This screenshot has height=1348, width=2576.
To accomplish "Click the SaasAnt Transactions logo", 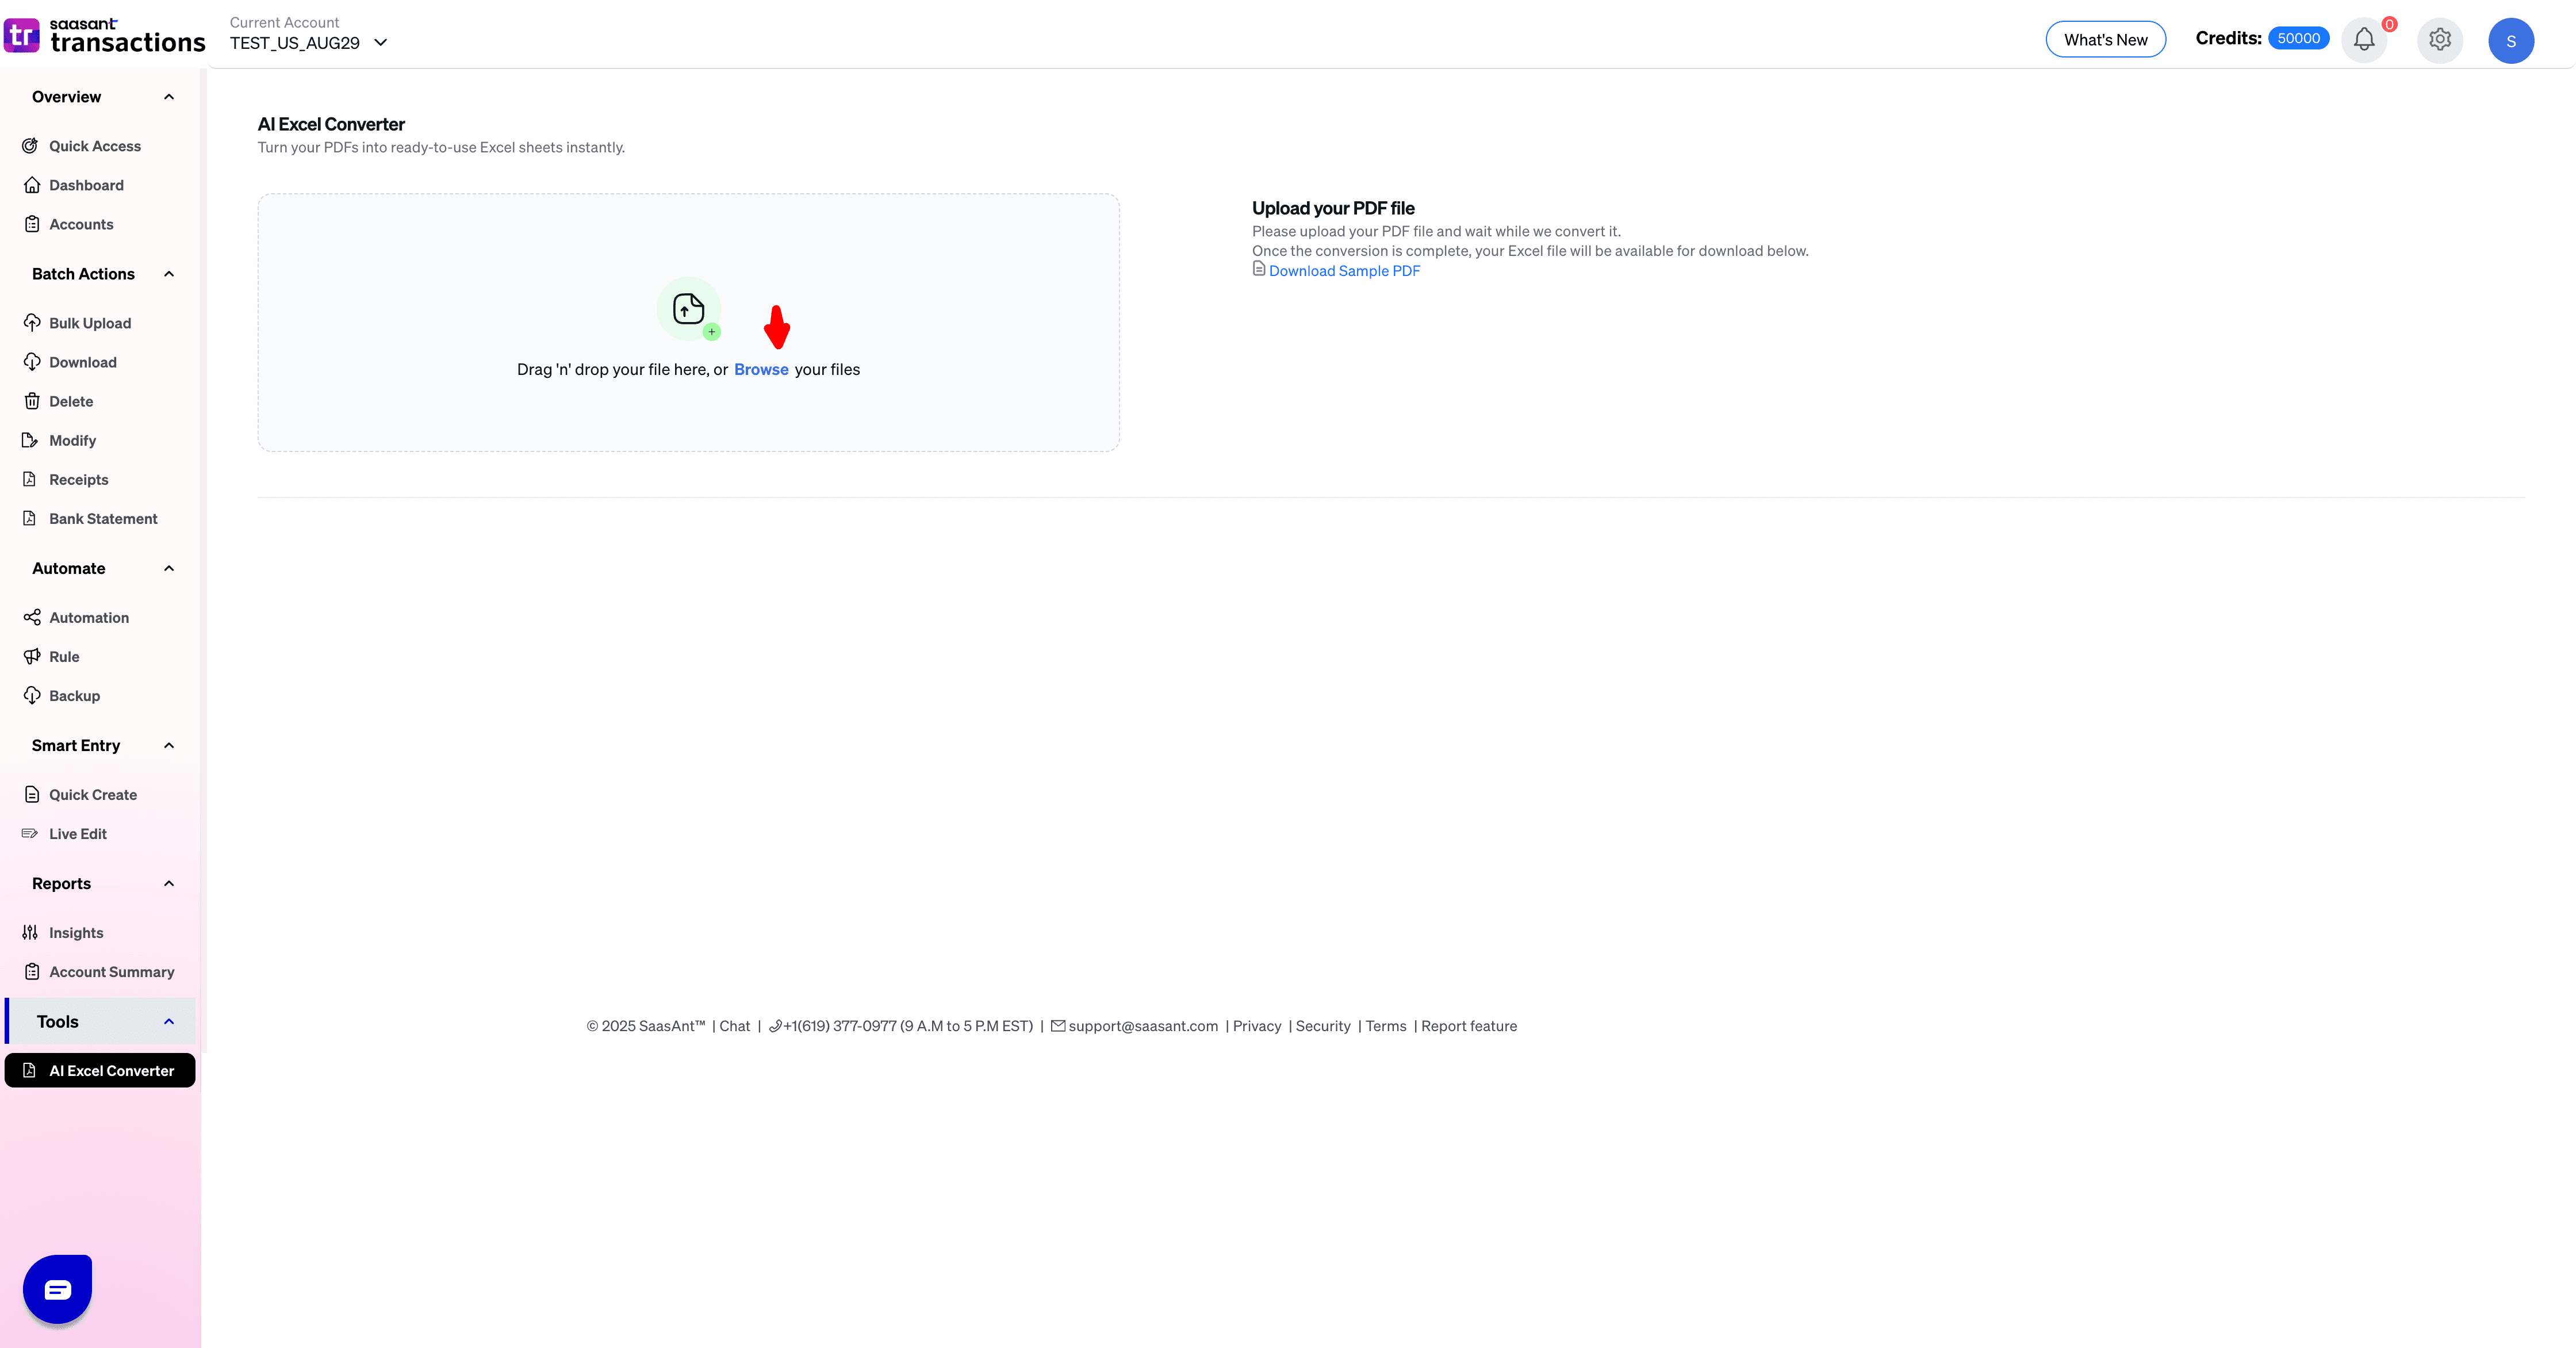I will pos(105,35).
